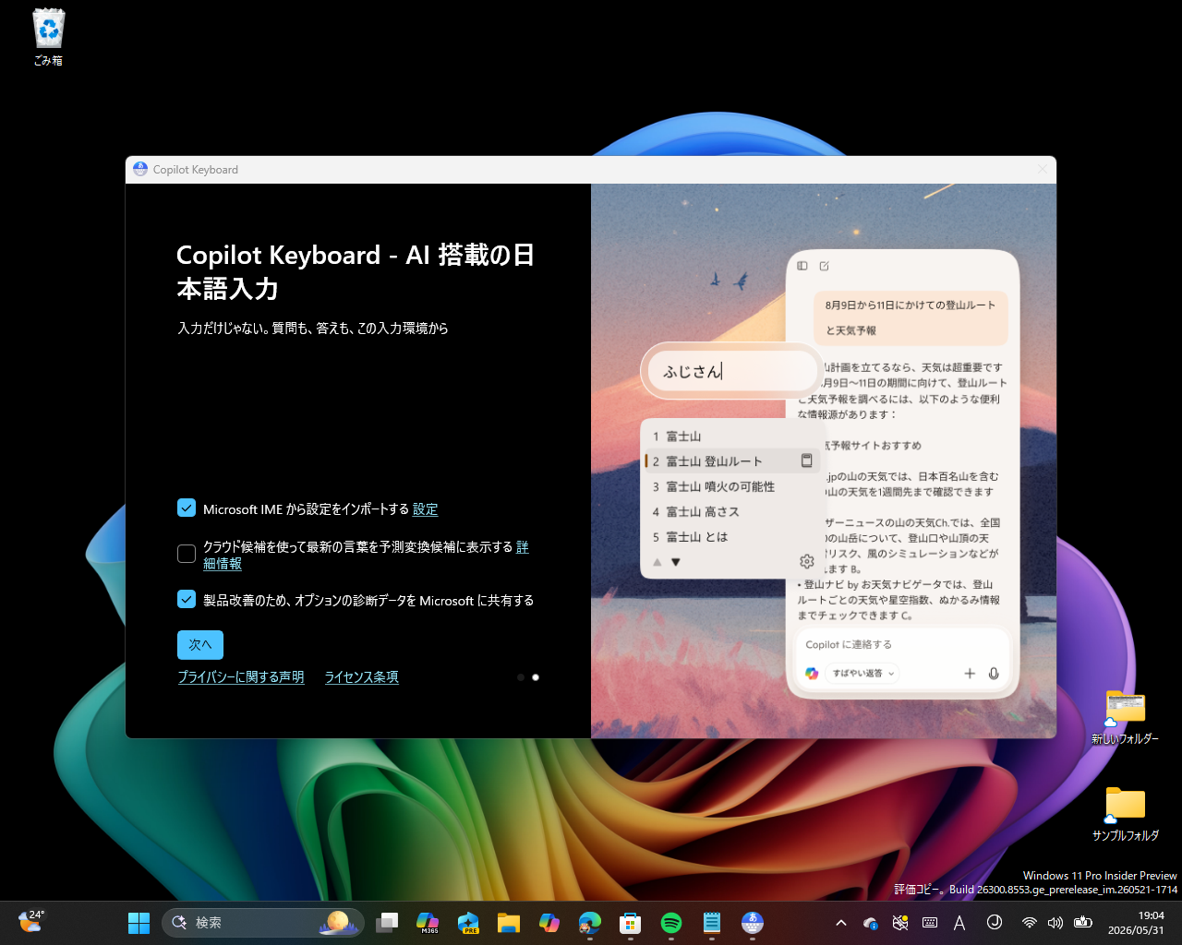1182x945 pixels.
Task: Open the clock and date showing 19:04
Action: tap(1136, 922)
